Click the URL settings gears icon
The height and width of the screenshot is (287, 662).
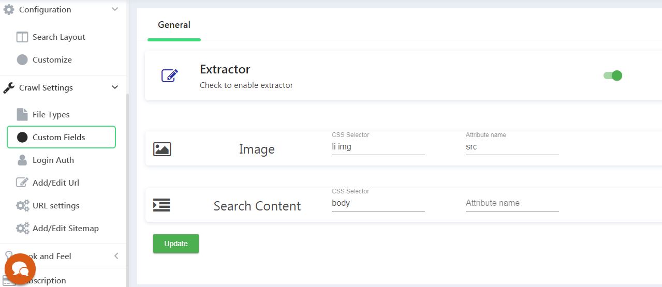coord(22,206)
